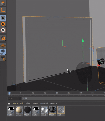Click the Planar Workplane rotate grid icon

[3, 58]
